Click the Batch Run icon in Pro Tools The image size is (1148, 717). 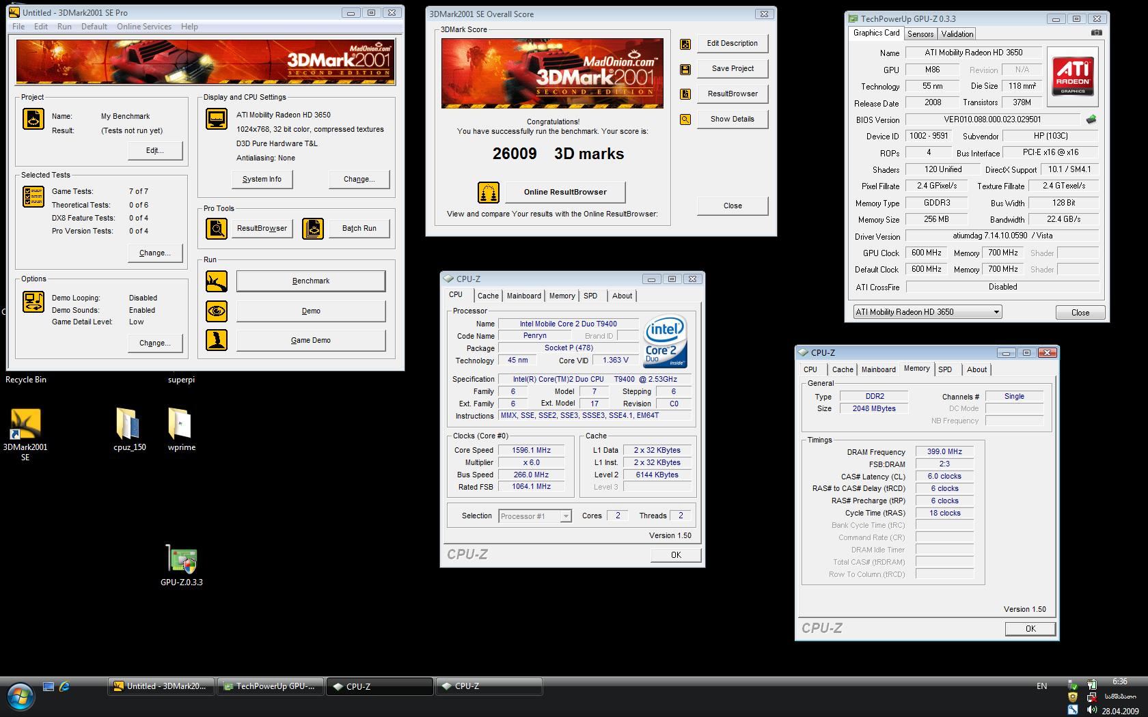pos(313,228)
